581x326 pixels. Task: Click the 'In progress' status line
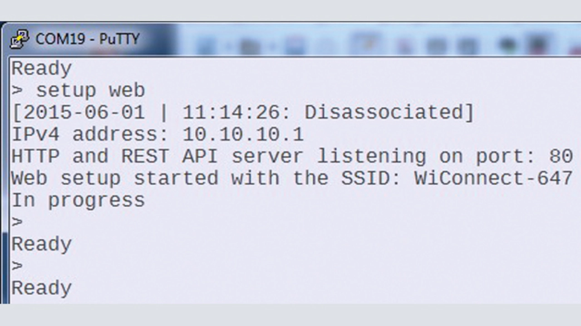[x=78, y=200]
